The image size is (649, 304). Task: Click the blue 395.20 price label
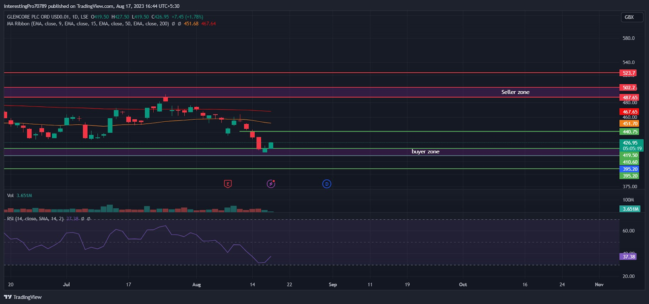[630, 169]
